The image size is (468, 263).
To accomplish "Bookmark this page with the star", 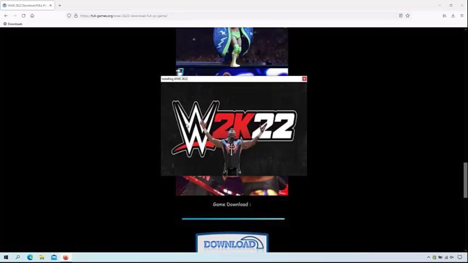I will coord(408,16).
